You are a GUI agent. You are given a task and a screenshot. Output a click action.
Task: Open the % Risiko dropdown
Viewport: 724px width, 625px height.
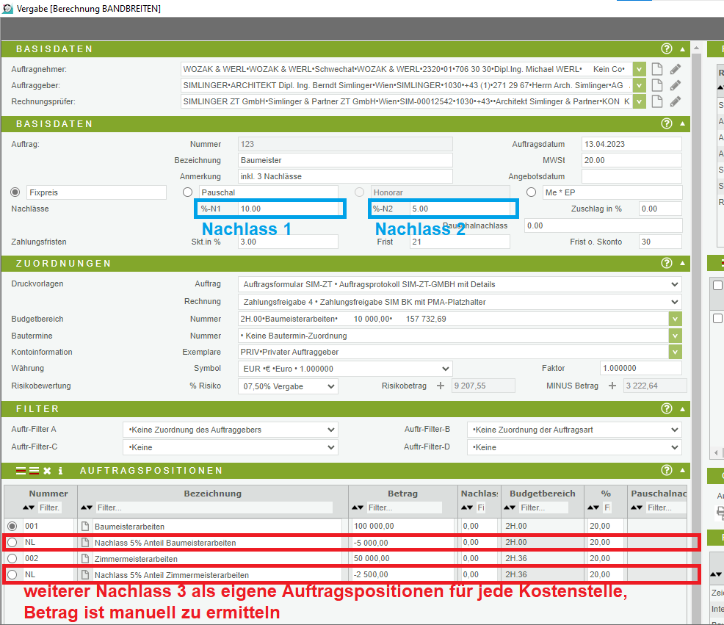pyautogui.click(x=330, y=386)
